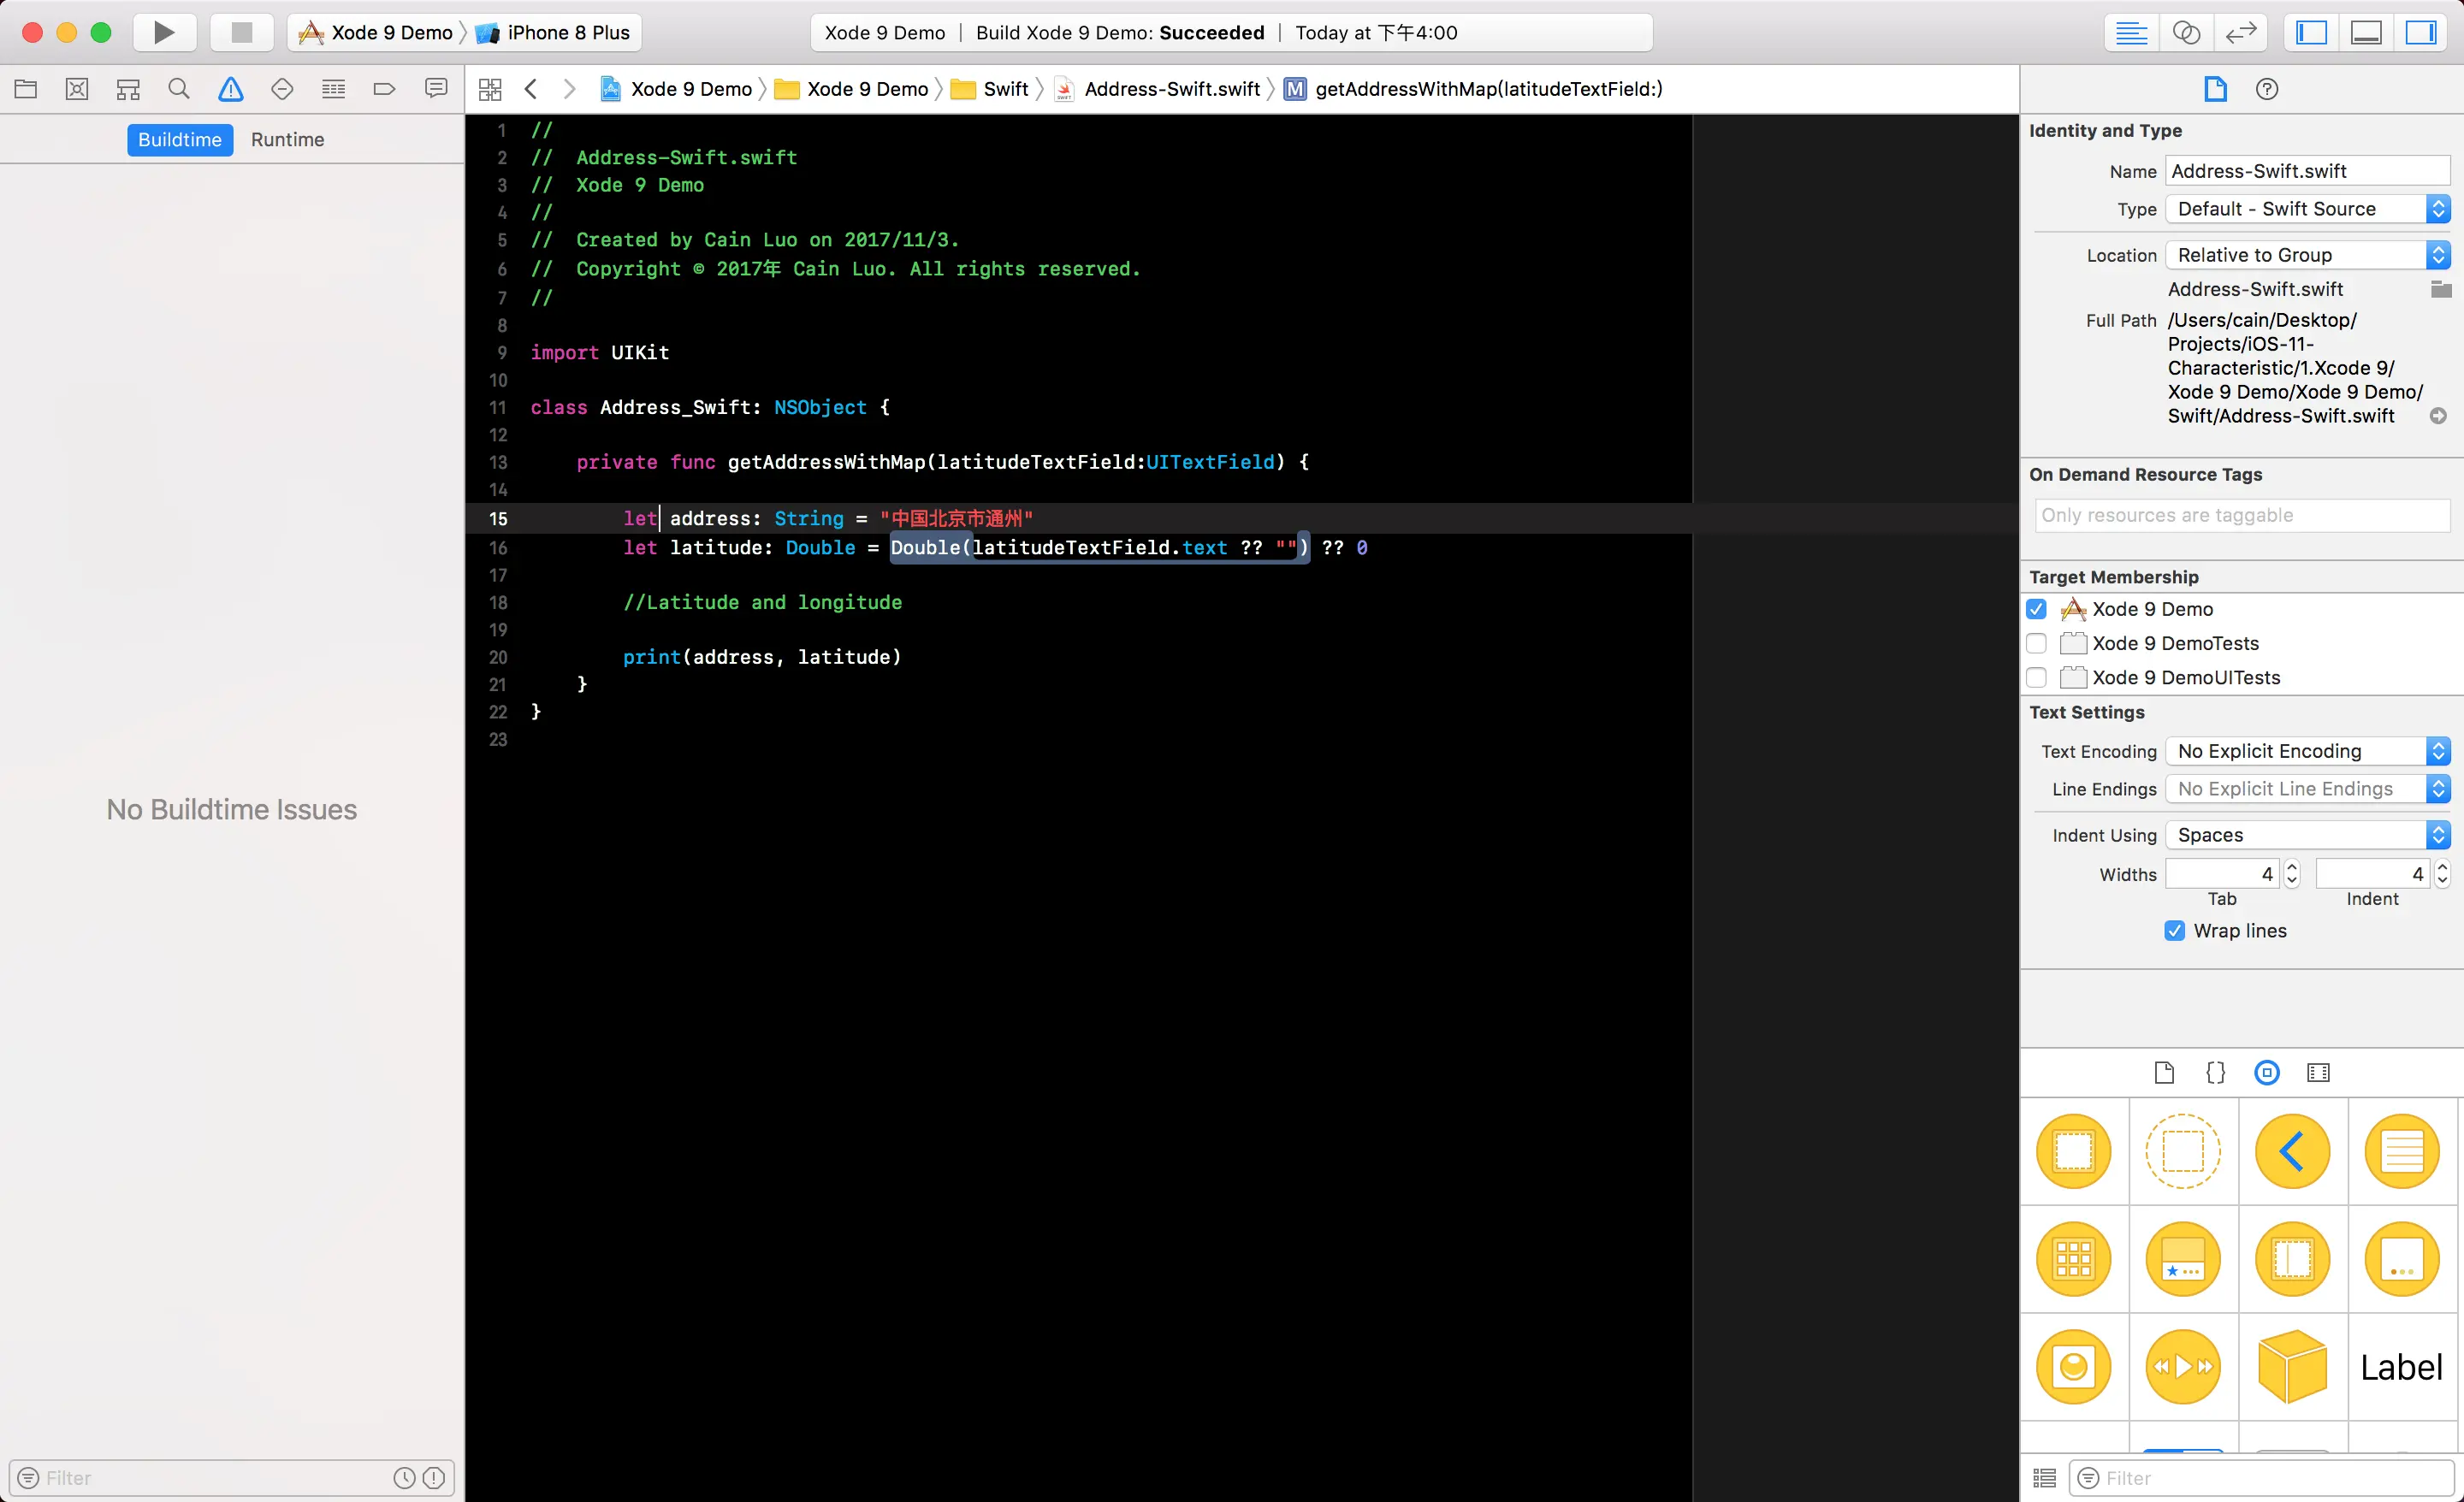Click Address-Swift.swift in the jump bar
The height and width of the screenshot is (1502, 2464).
click(1171, 89)
